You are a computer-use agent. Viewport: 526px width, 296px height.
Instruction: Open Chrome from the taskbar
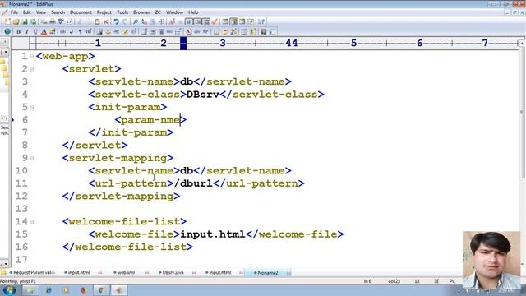[101, 290]
